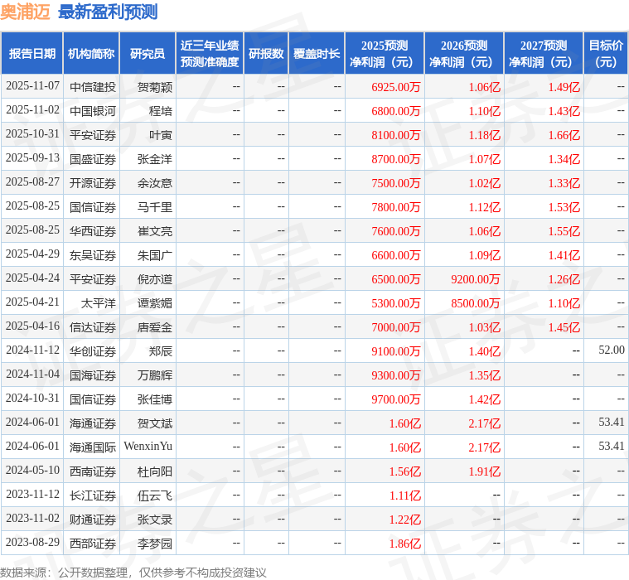The width and height of the screenshot is (629, 580).
Task: Click 6925.00万 profit forecast value
Action: point(396,86)
